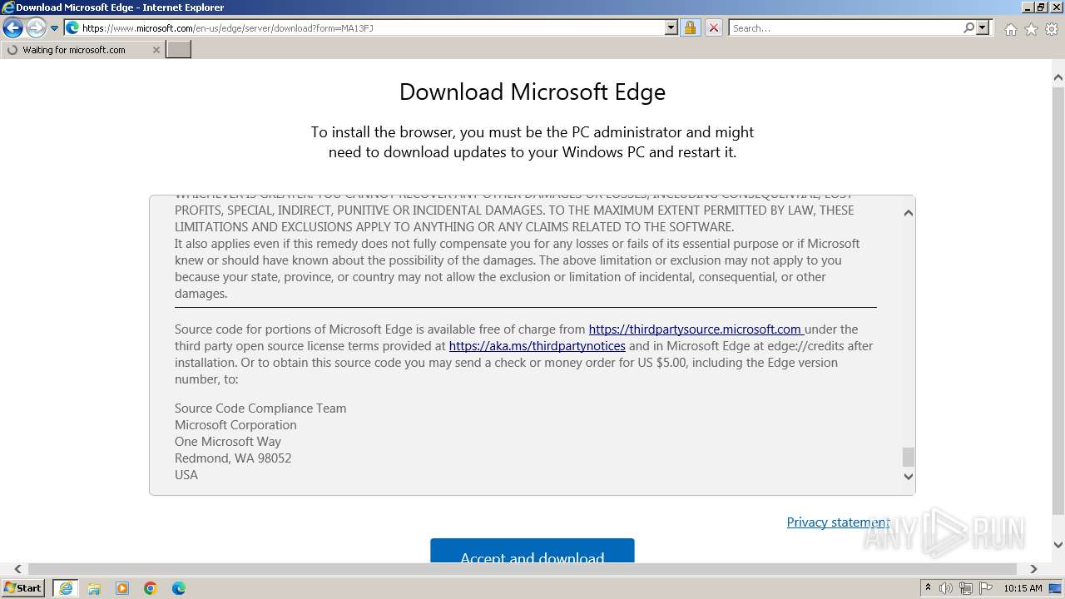Screen dimensions: 1065x599
Task: Focus the address bar URL field
Action: pos(373,27)
